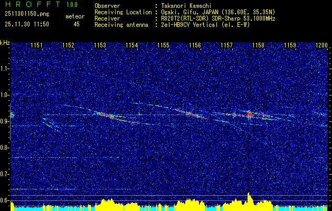Click the 1157 time marker
The width and height of the screenshot is (332, 211).
[x=226, y=45]
